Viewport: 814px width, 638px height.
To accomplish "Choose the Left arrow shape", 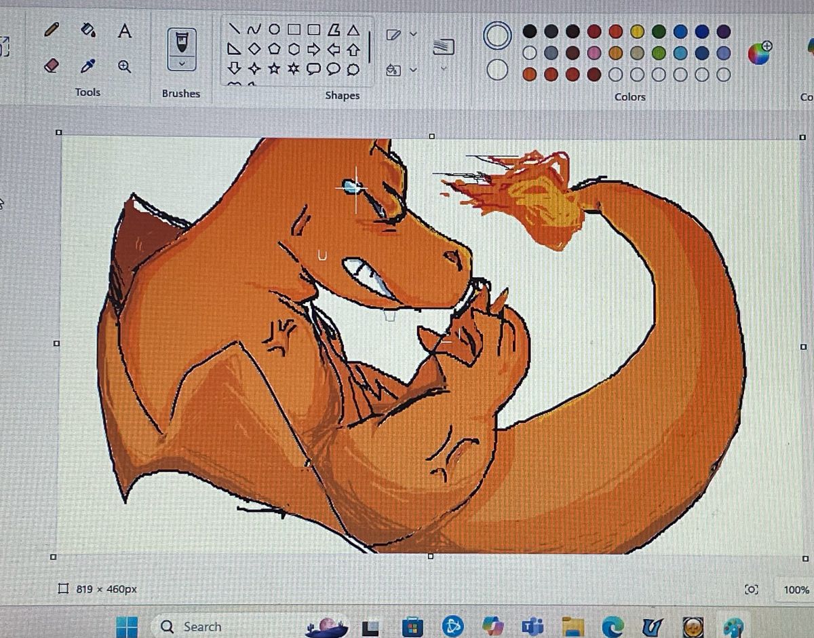I will pos(333,50).
